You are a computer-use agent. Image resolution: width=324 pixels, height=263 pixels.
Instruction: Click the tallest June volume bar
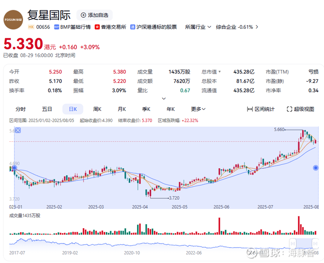219,226
